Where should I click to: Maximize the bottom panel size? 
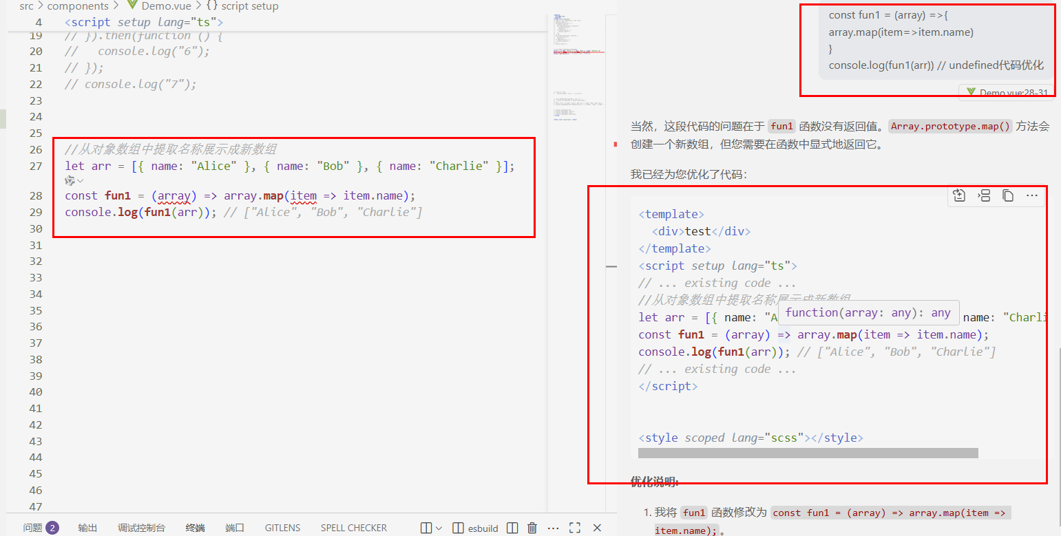575,528
